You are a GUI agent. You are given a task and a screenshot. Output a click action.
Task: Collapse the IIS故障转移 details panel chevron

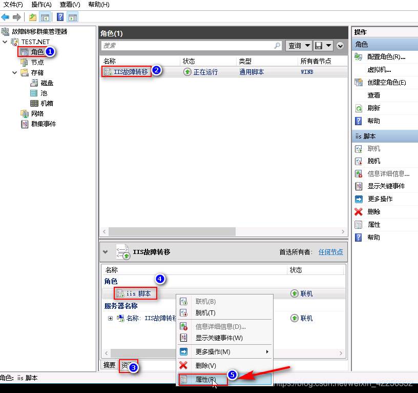click(x=106, y=252)
